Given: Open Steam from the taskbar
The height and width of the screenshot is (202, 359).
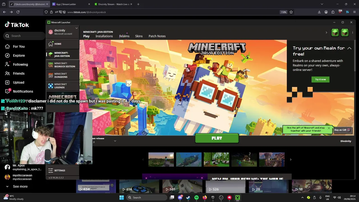Looking at the screenshot, I should [188, 198].
